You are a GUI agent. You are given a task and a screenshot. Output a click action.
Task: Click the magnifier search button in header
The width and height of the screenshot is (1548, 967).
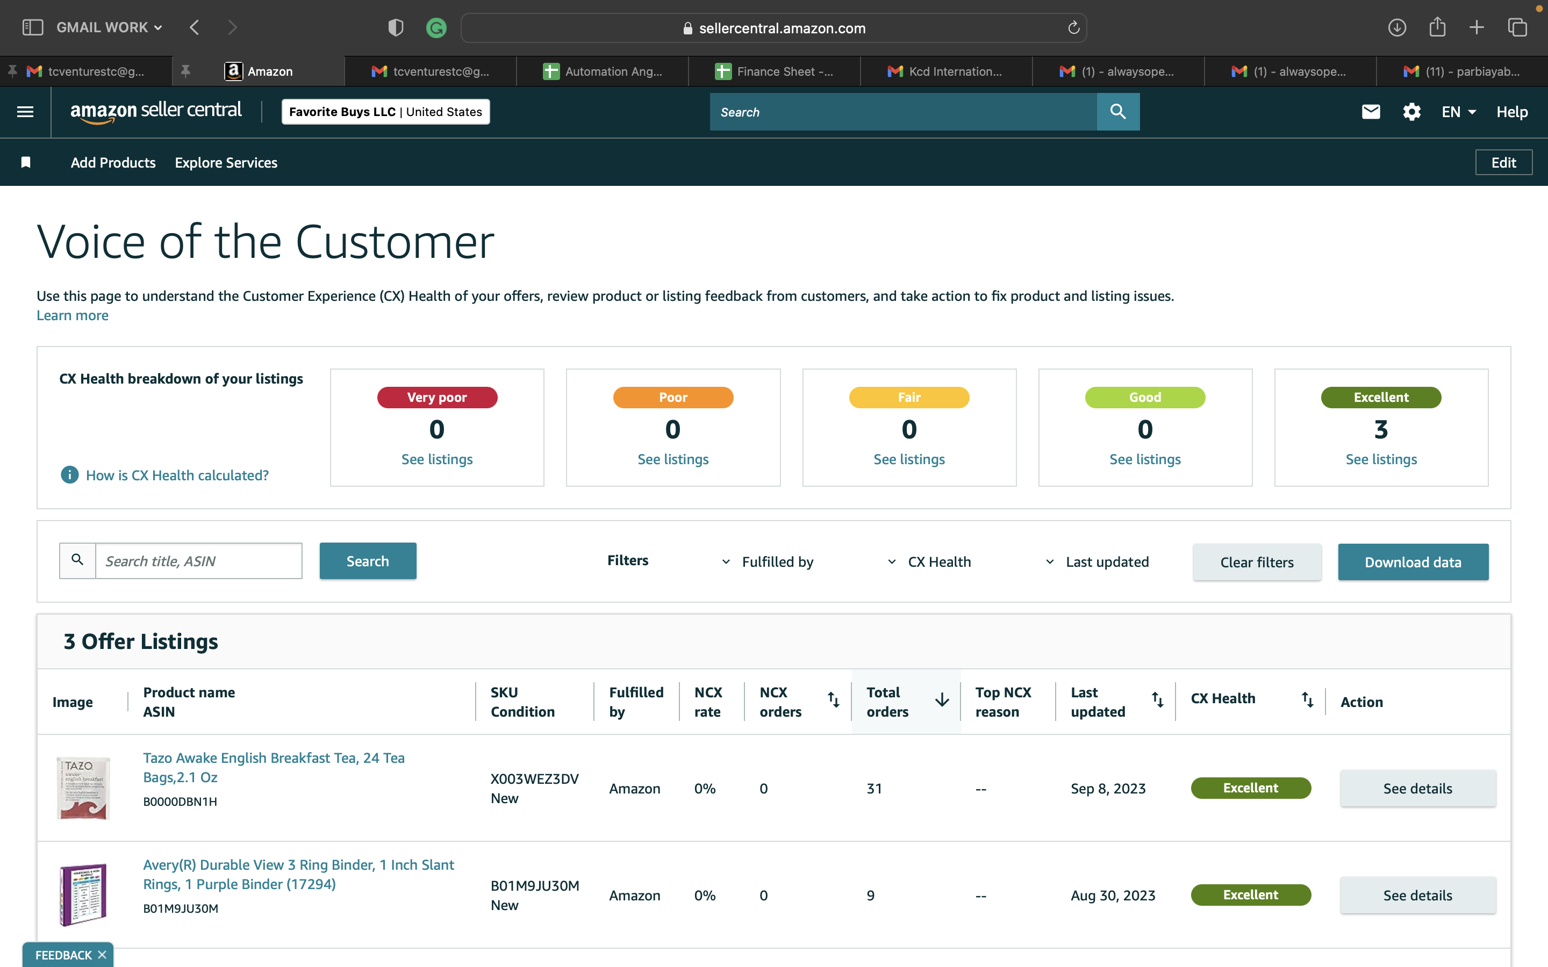(x=1117, y=112)
